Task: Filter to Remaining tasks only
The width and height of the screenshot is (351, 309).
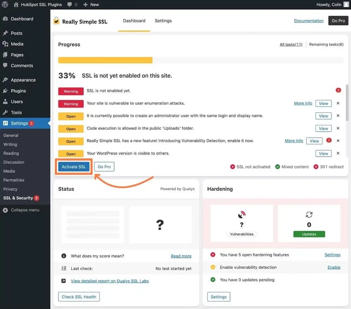Action: point(326,44)
